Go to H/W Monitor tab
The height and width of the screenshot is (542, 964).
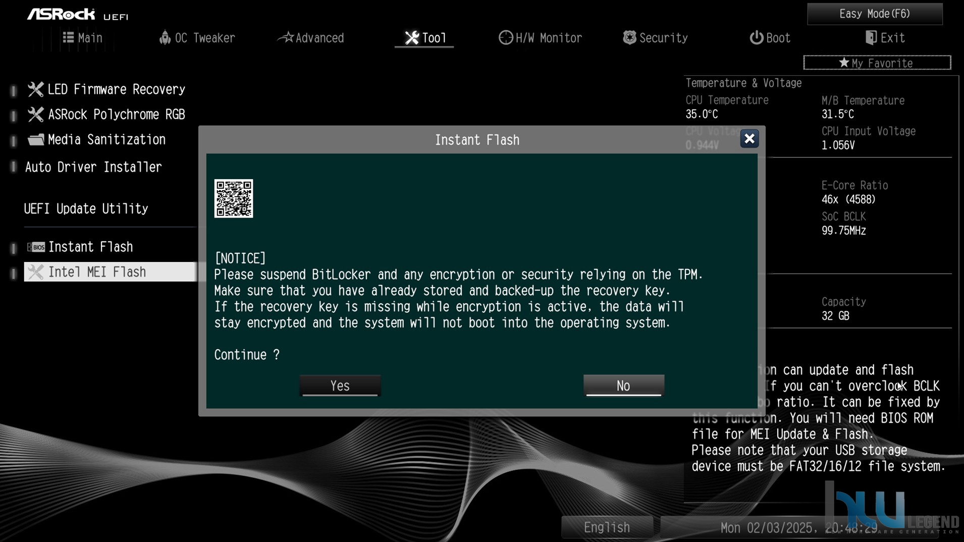(x=540, y=38)
